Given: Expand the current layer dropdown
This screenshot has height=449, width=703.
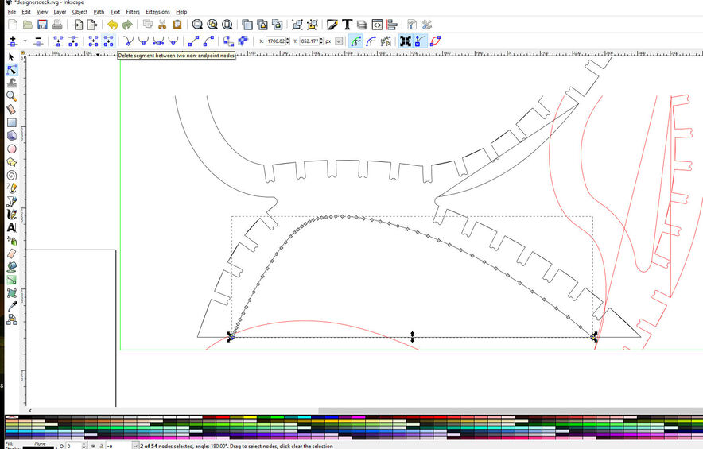Looking at the screenshot, I should tap(135, 446).
